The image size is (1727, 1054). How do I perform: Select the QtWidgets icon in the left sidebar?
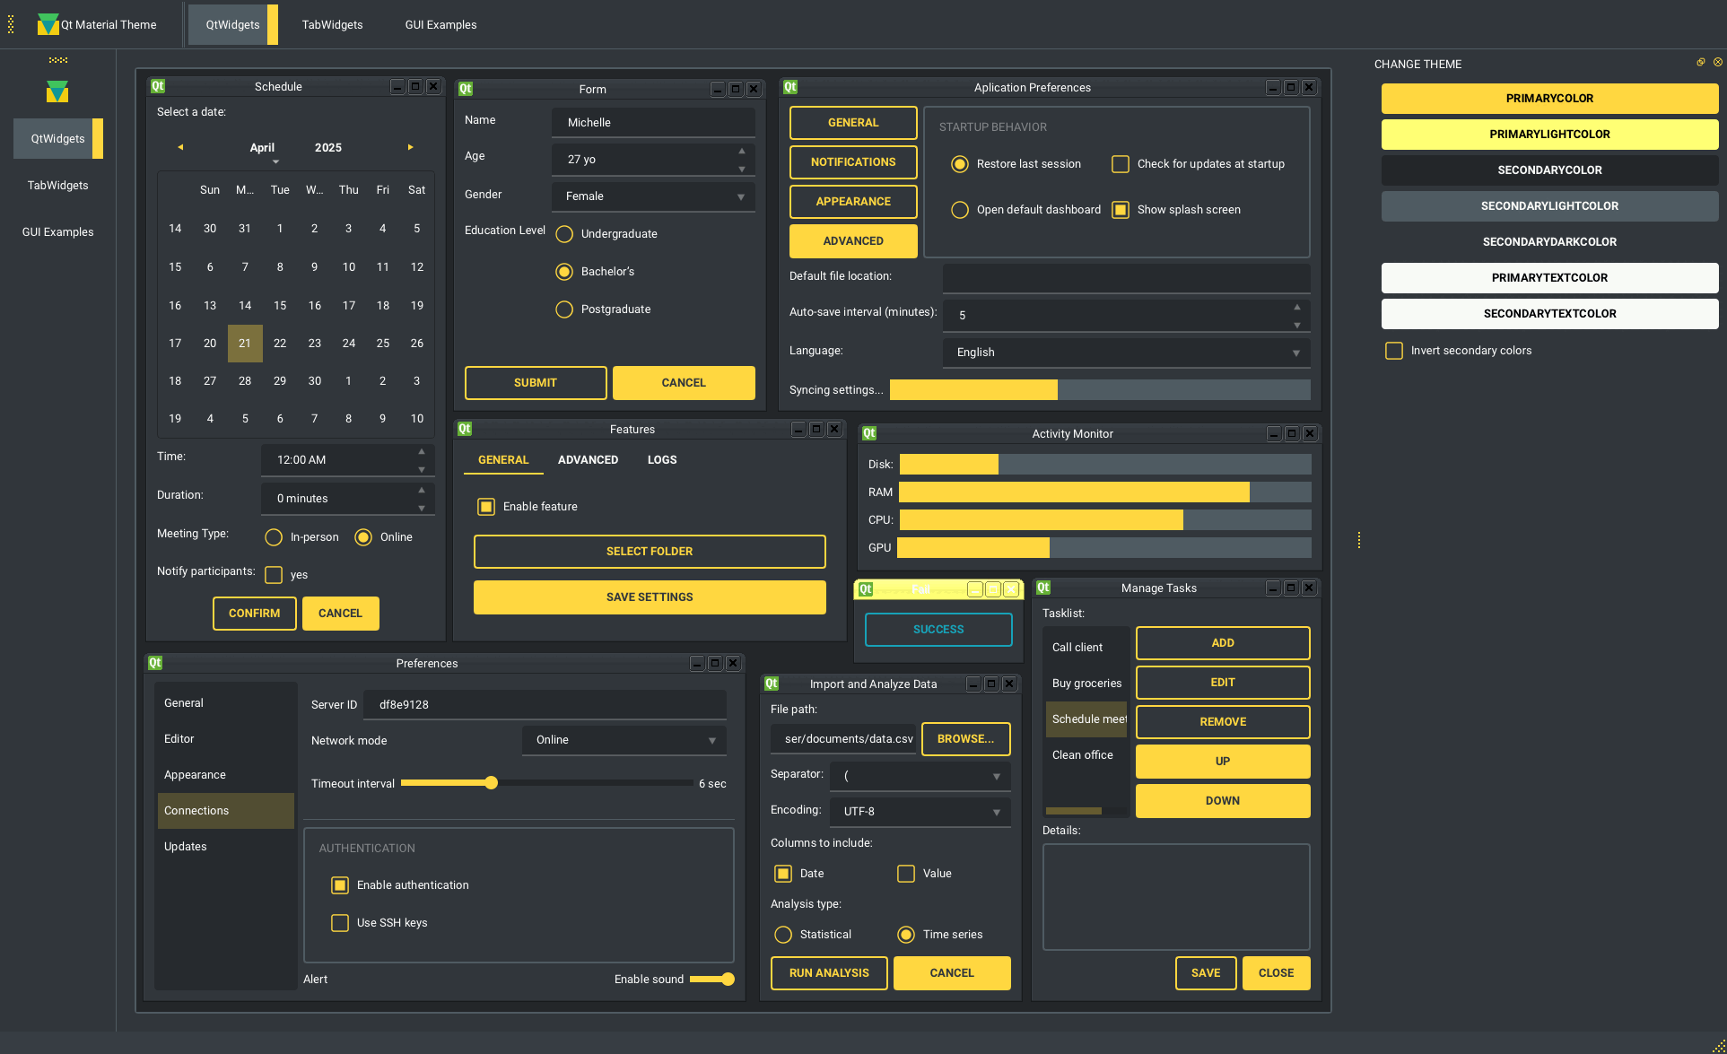57,91
